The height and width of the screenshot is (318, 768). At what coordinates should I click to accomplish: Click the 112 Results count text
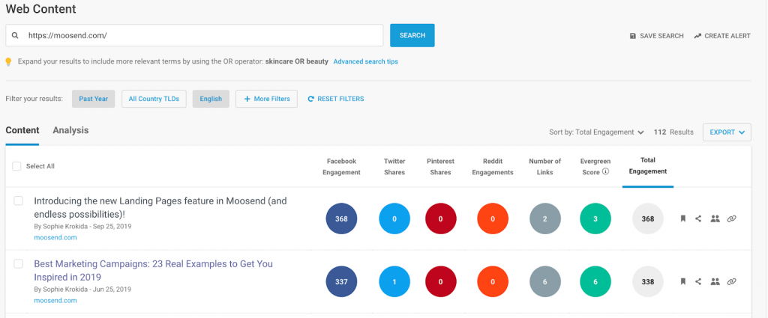click(x=673, y=132)
